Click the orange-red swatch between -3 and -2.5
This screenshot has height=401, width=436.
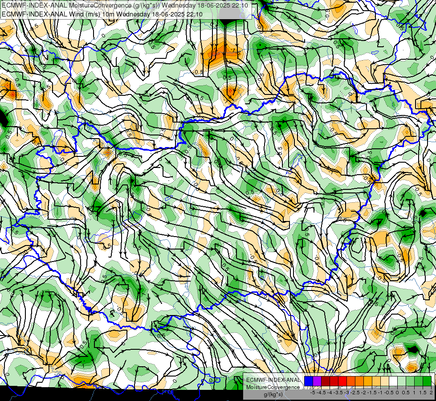[351, 381]
